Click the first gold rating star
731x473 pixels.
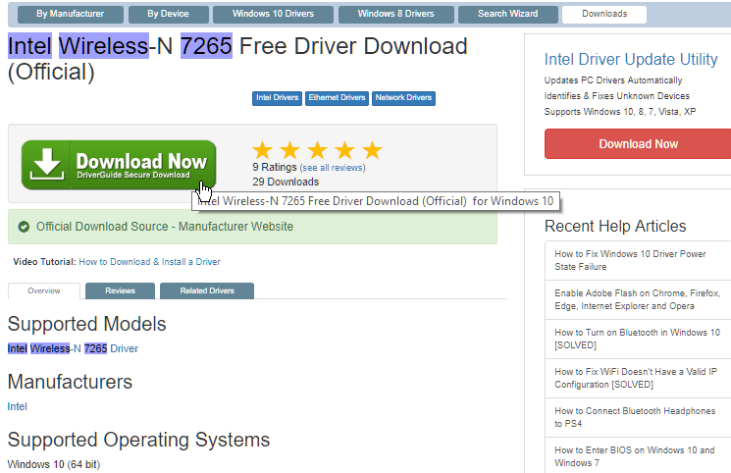coord(262,150)
